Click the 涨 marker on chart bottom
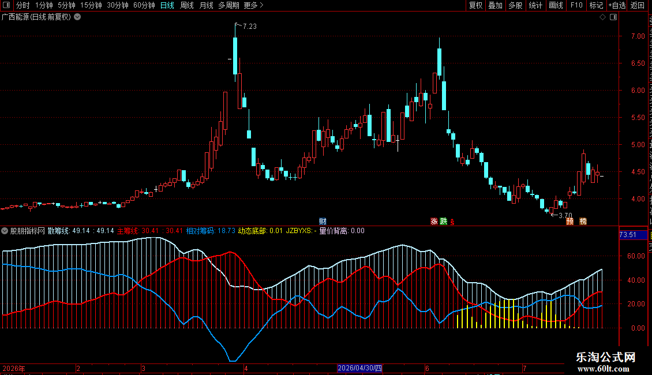 click(434, 221)
